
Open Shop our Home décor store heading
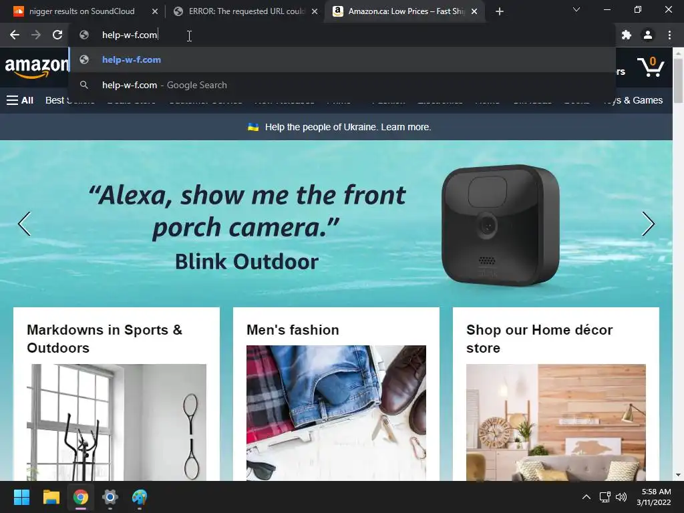[540, 339]
